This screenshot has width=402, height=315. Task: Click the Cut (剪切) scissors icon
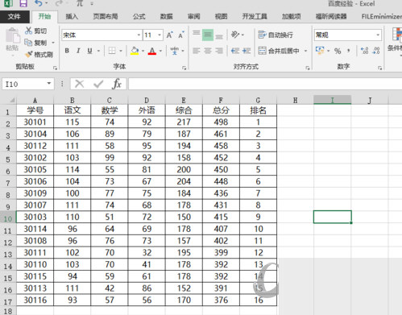click(x=28, y=31)
